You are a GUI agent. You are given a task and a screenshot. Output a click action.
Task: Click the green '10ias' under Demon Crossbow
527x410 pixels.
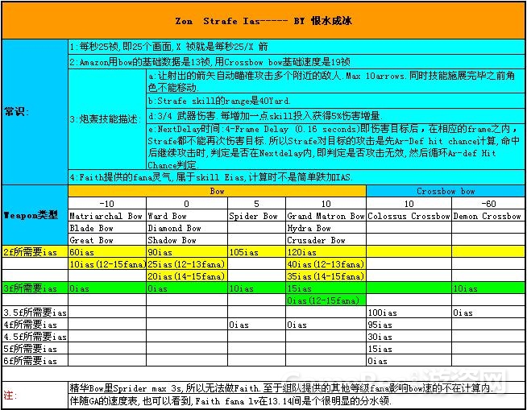click(488, 288)
